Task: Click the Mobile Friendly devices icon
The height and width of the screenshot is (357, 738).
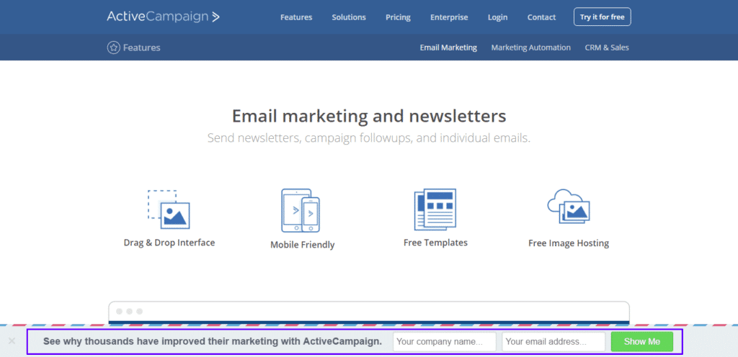Action: pos(301,211)
